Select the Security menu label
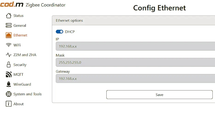 click(20, 65)
